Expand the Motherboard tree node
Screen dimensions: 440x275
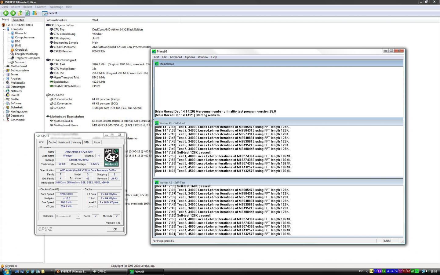(x=4, y=66)
